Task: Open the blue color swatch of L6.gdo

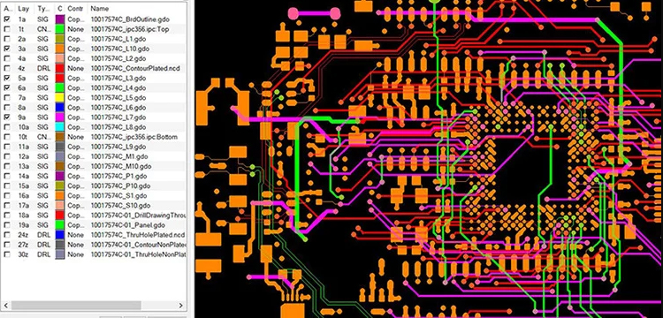Action: click(x=60, y=107)
